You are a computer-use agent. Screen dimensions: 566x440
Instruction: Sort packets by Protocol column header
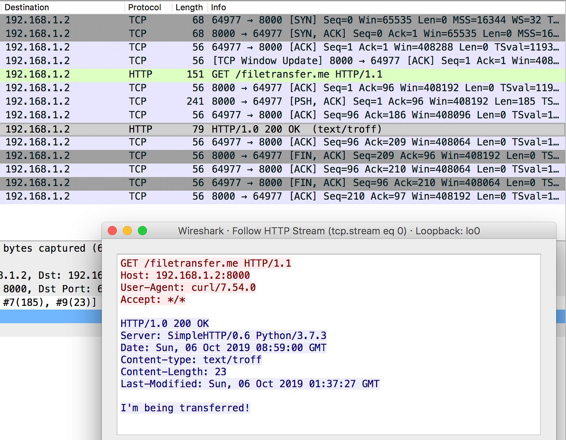coord(148,7)
